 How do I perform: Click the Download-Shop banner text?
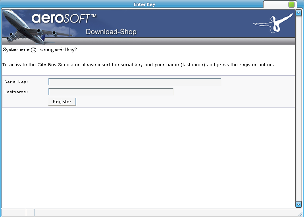[111, 32]
